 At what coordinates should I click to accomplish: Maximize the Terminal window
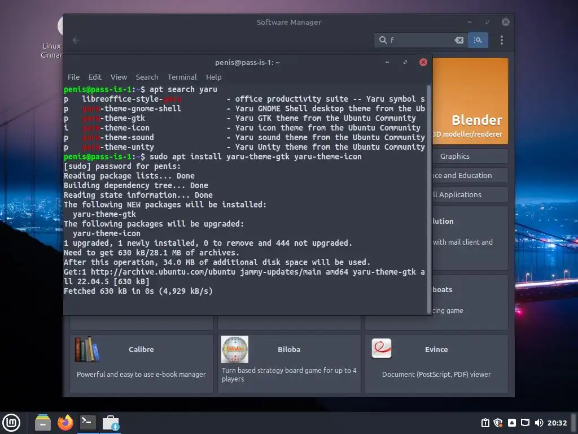point(405,62)
